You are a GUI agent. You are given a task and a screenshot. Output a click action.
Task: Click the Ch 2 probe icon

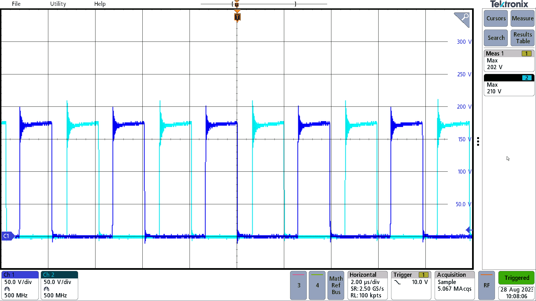[x=47, y=289]
